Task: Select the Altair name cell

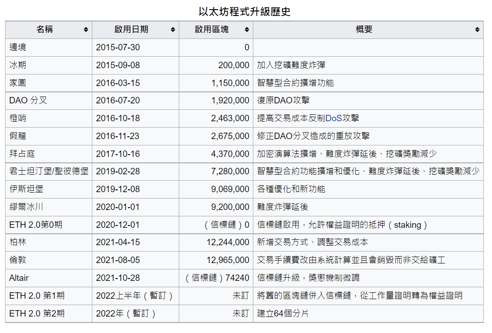Action: pyautogui.click(x=48, y=278)
